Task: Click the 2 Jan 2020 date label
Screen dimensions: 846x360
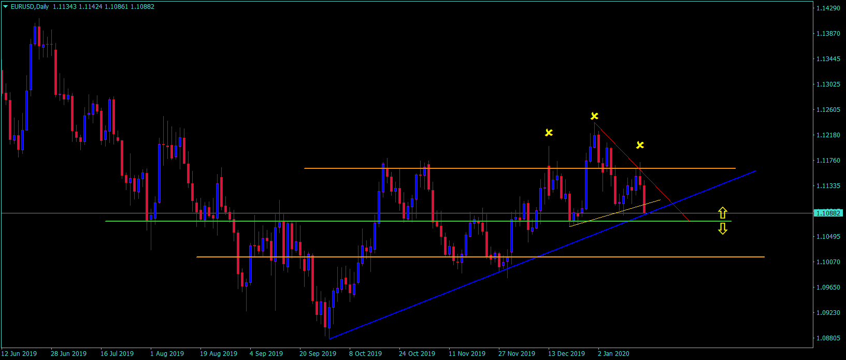Action: click(x=613, y=354)
